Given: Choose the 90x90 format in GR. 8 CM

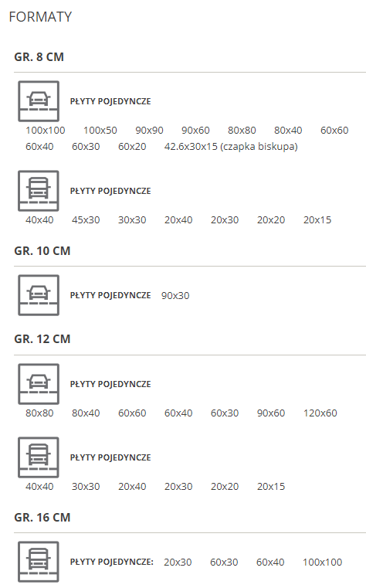Looking at the screenshot, I should [x=150, y=130].
